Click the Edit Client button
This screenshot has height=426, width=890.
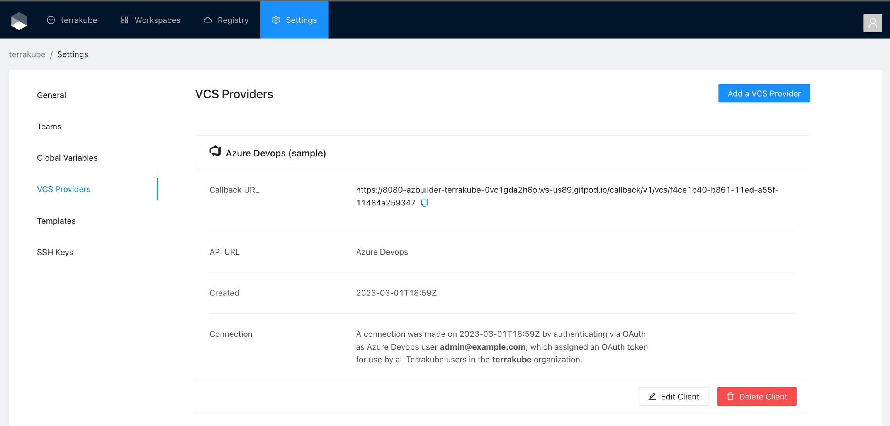point(673,396)
